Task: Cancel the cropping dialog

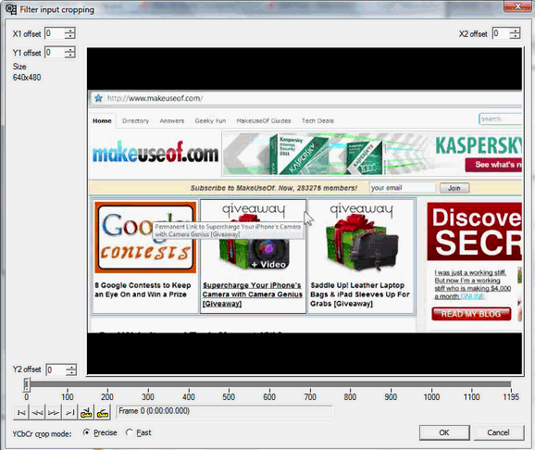Action: click(x=499, y=432)
